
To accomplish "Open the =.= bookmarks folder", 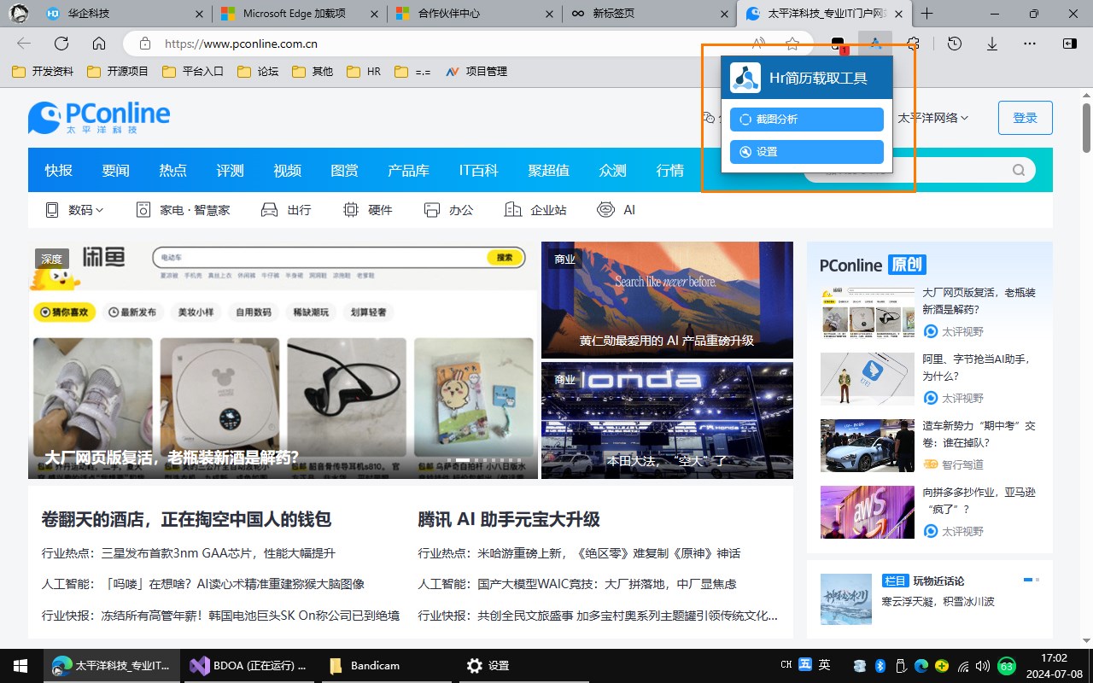I will [413, 72].
